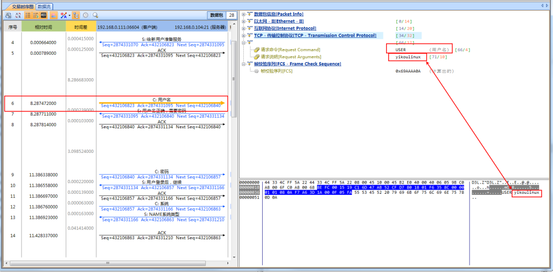This screenshot has width=553, height=272.
Task: Expand the 以太网 Ethernet II node
Action: tap(243, 21)
